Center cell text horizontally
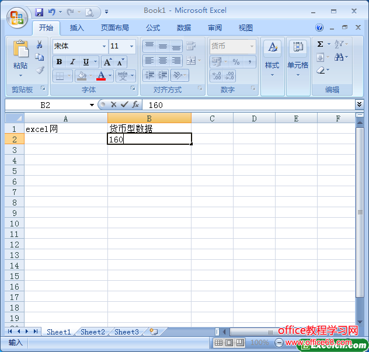The image size is (369, 352). pyautogui.click(x=163, y=61)
